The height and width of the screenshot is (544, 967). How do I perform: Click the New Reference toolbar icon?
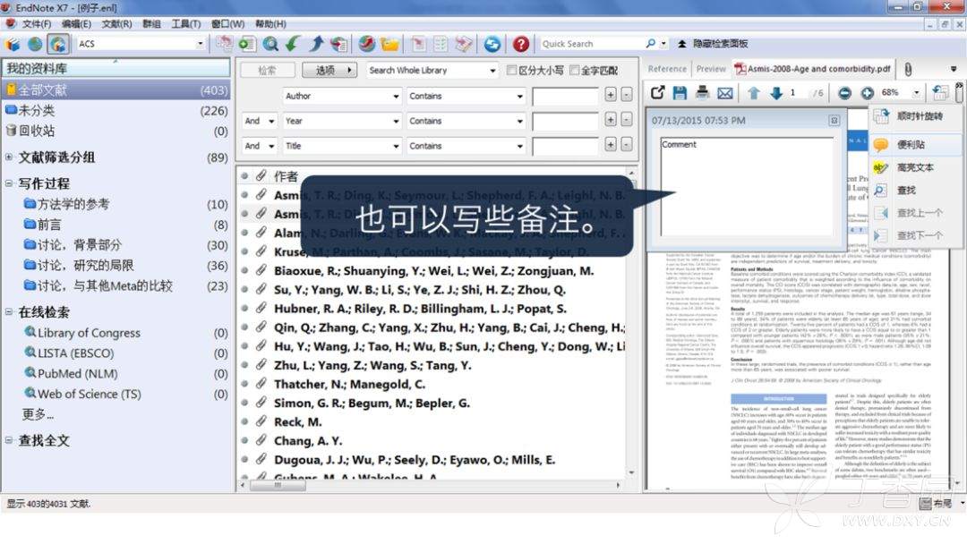coord(247,44)
